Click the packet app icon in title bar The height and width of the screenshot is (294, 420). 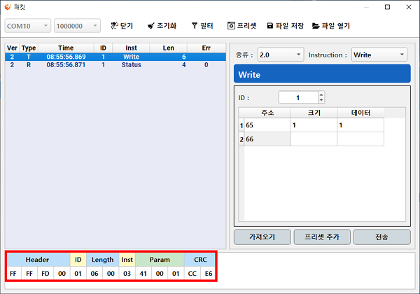pyautogui.click(x=6, y=7)
